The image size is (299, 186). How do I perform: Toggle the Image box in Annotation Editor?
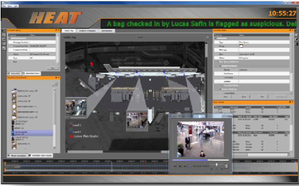coord(241,46)
